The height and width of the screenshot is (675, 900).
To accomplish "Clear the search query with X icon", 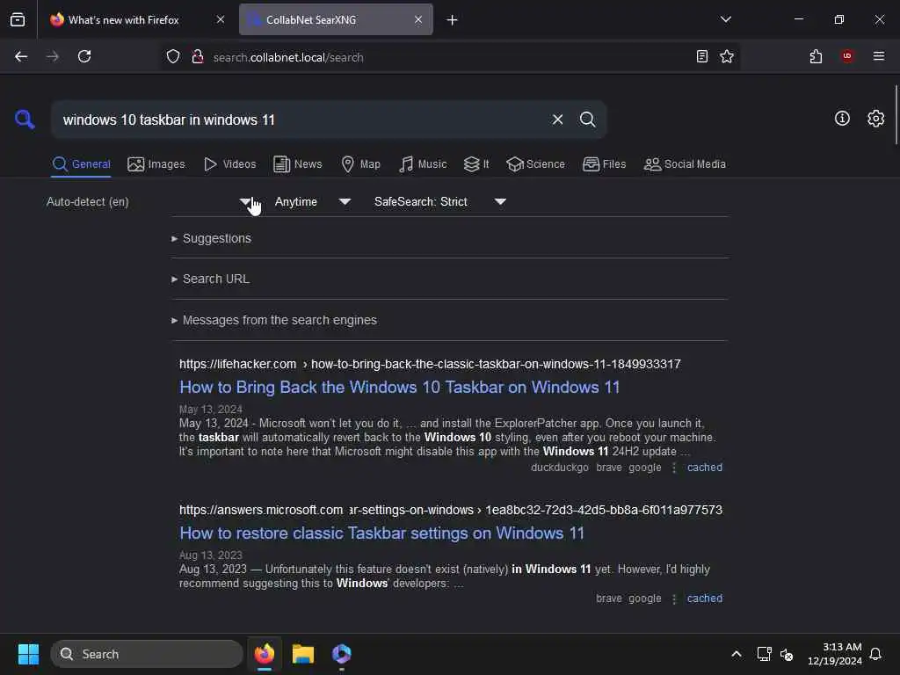I will pyautogui.click(x=557, y=120).
